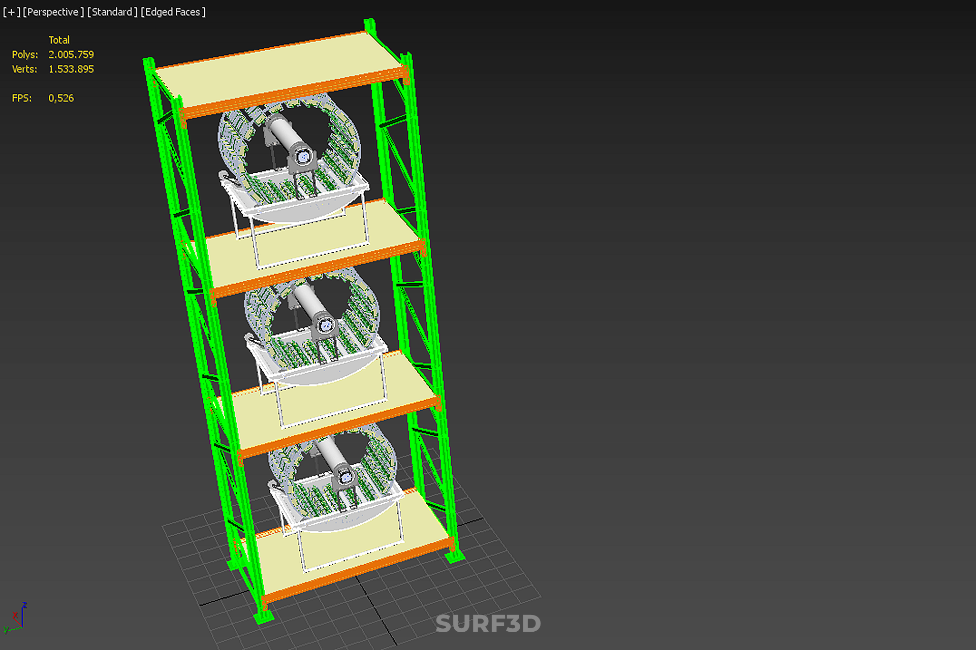Click the Total statistics header label
976x650 pixels.
[x=59, y=40]
